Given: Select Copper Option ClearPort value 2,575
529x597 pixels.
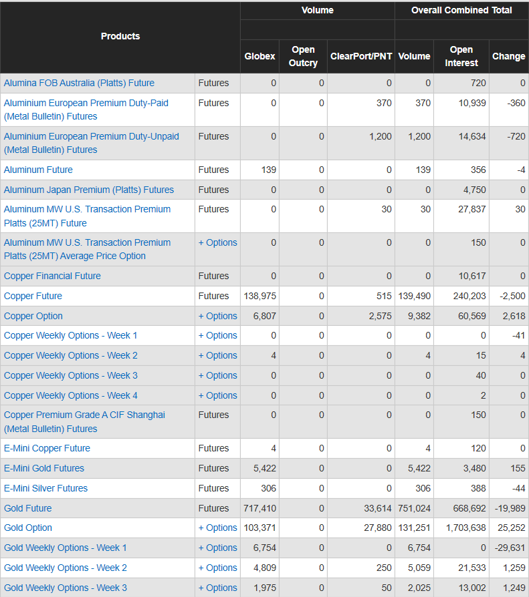Looking at the screenshot, I should click(381, 316).
